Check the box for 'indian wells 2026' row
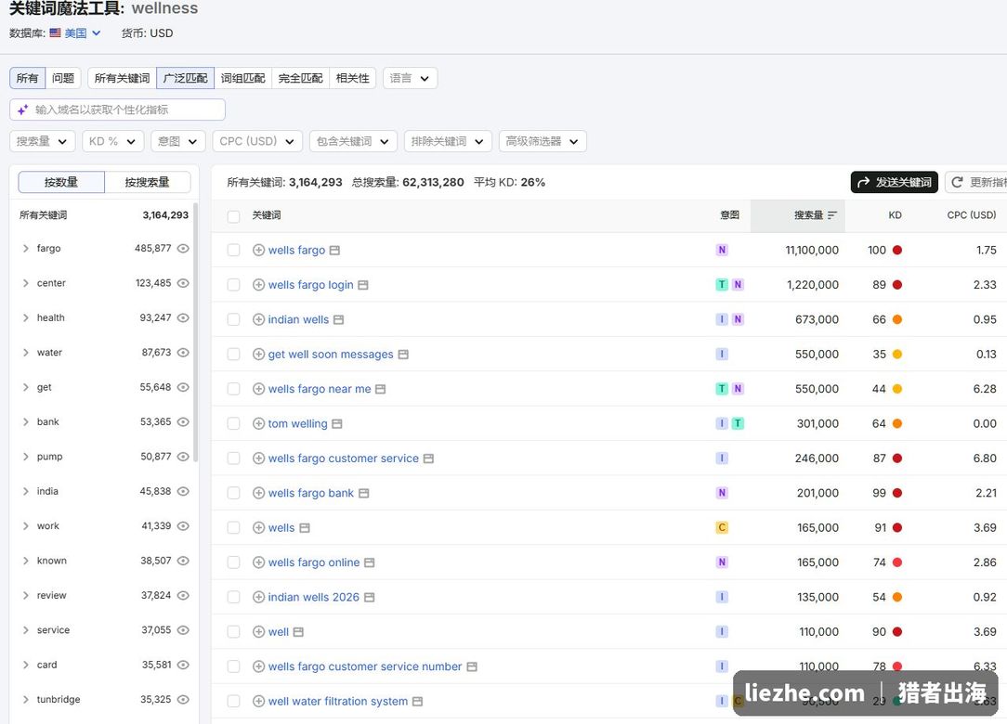1007x724 pixels. (234, 597)
